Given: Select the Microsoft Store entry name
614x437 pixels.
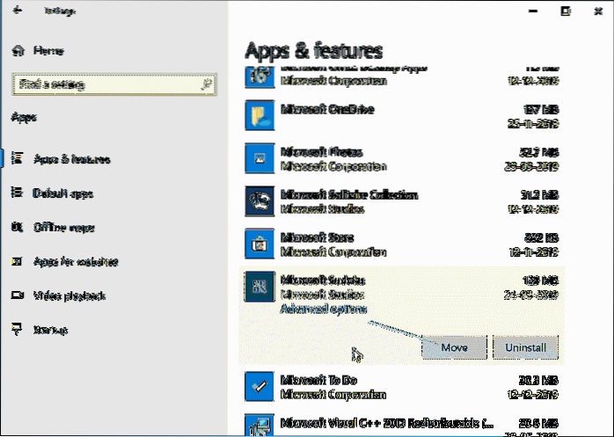Looking at the screenshot, I should 318,237.
